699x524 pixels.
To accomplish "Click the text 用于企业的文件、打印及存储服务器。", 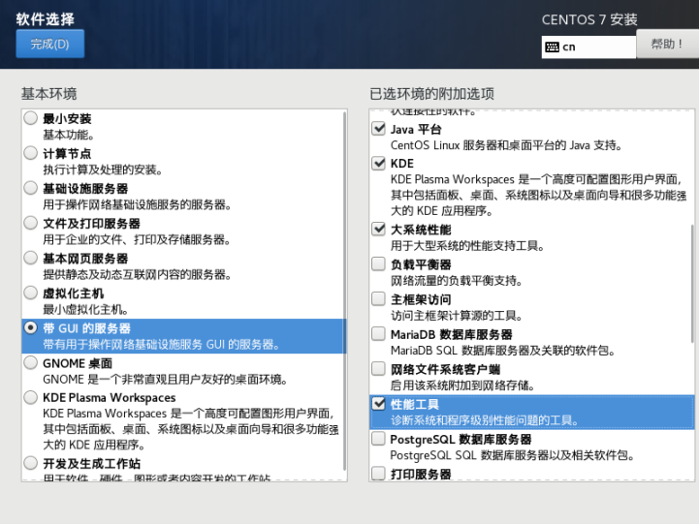I will (x=137, y=239).
